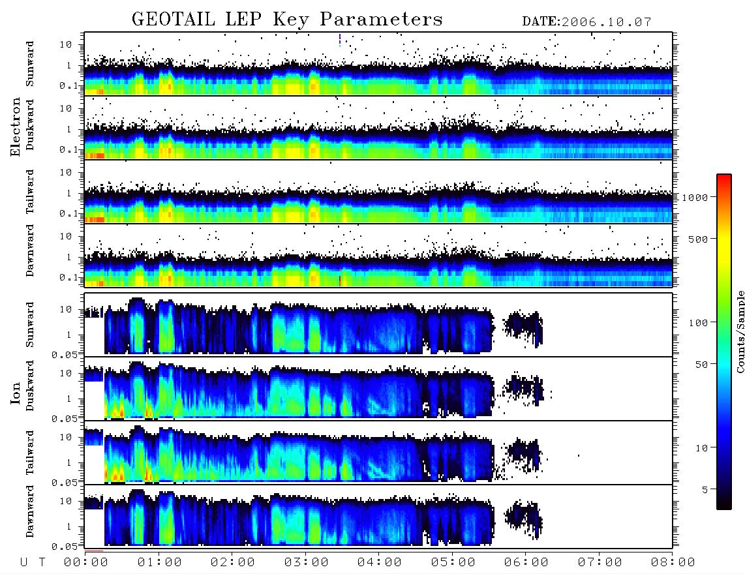Click the Electron Dawnward spectrogram panel
Image resolution: width=745 pixels, height=574 pixels.
tap(378, 255)
